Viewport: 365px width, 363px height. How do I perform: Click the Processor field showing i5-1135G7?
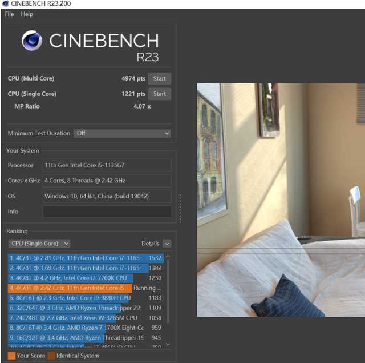click(107, 165)
